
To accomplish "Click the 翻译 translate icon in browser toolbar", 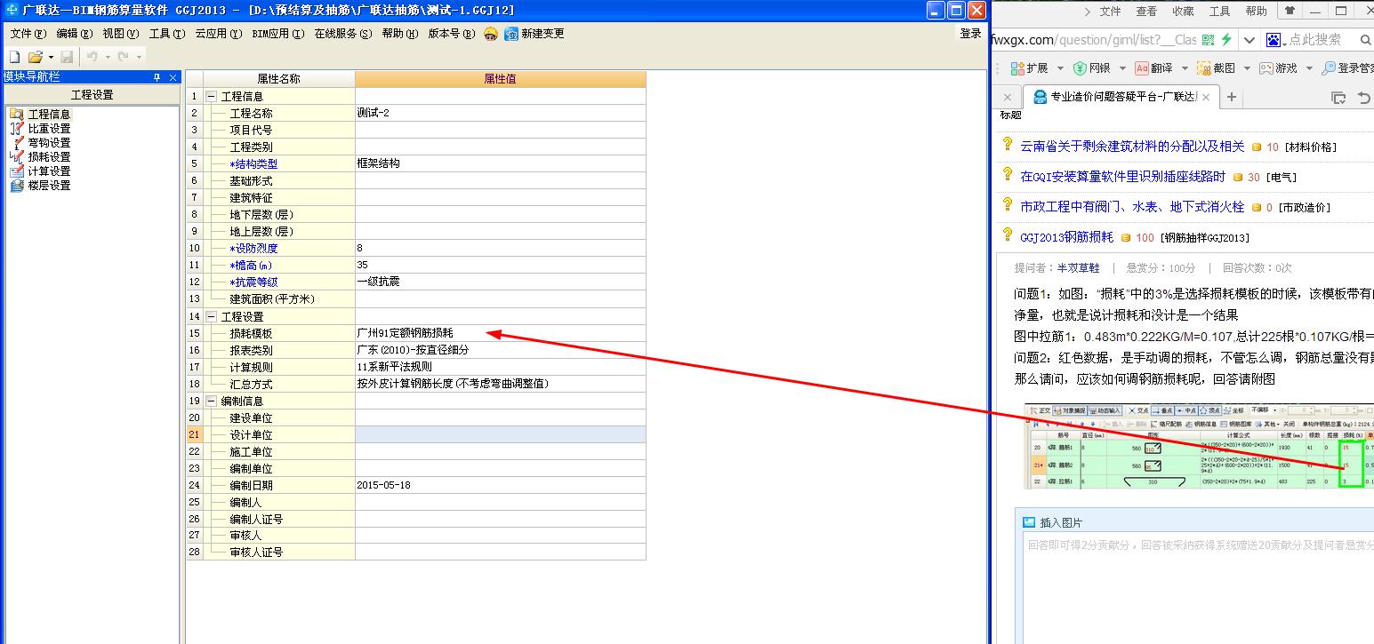I will (1142, 68).
